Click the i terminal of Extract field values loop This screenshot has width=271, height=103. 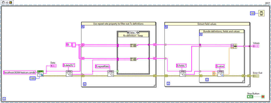[x=168, y=84]
